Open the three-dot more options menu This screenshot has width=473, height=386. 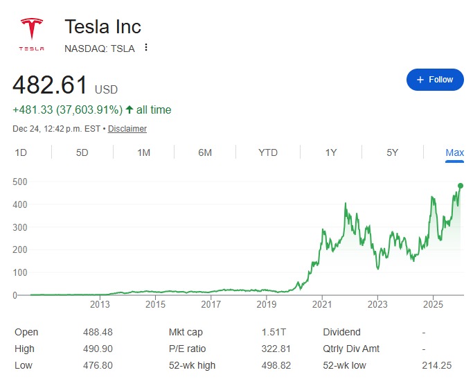[x=146, y=48]
